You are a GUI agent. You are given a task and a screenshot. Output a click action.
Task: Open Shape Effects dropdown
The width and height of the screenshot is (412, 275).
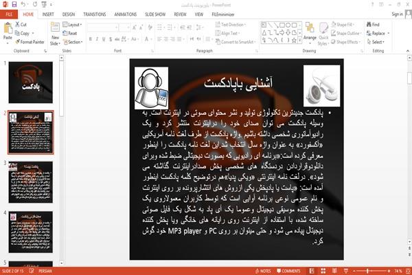pos(346,42)
